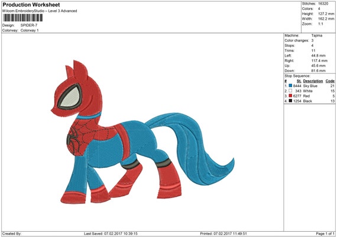Select the Down value "81.6 mm"
The width and height of the screenshot is (337, 237).
(318, 71)
